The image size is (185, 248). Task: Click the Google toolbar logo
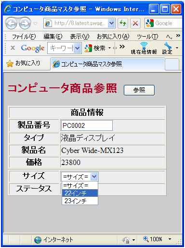[33, 48]
